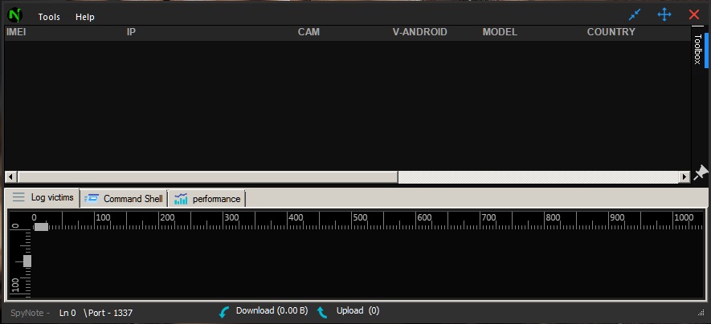This screenshot has height=324, width=711.
Task: Click the blue four-way move icon
Action: click(x=664, y=14)
